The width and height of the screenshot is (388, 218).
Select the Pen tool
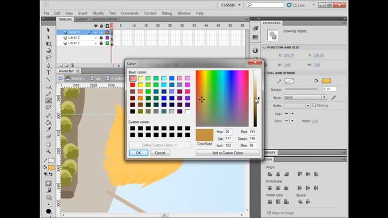(48, 65)
